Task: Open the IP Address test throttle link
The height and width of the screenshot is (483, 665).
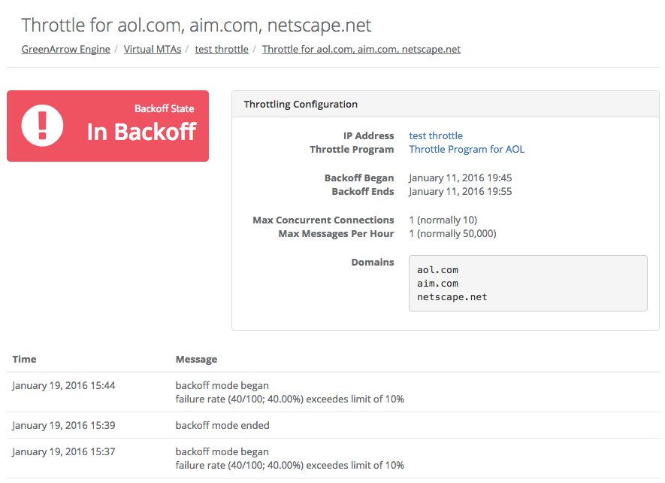Action: (436, 136)
